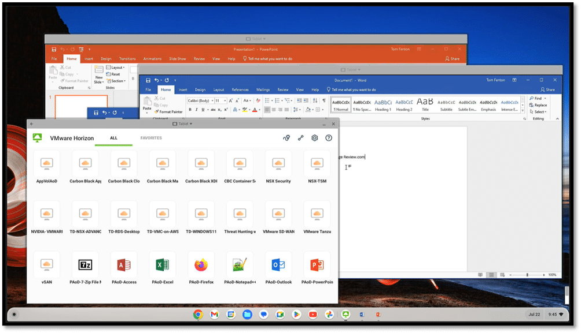581x333 pixels.
Task: Pick the red font color in Word
Action: (255, 110)
